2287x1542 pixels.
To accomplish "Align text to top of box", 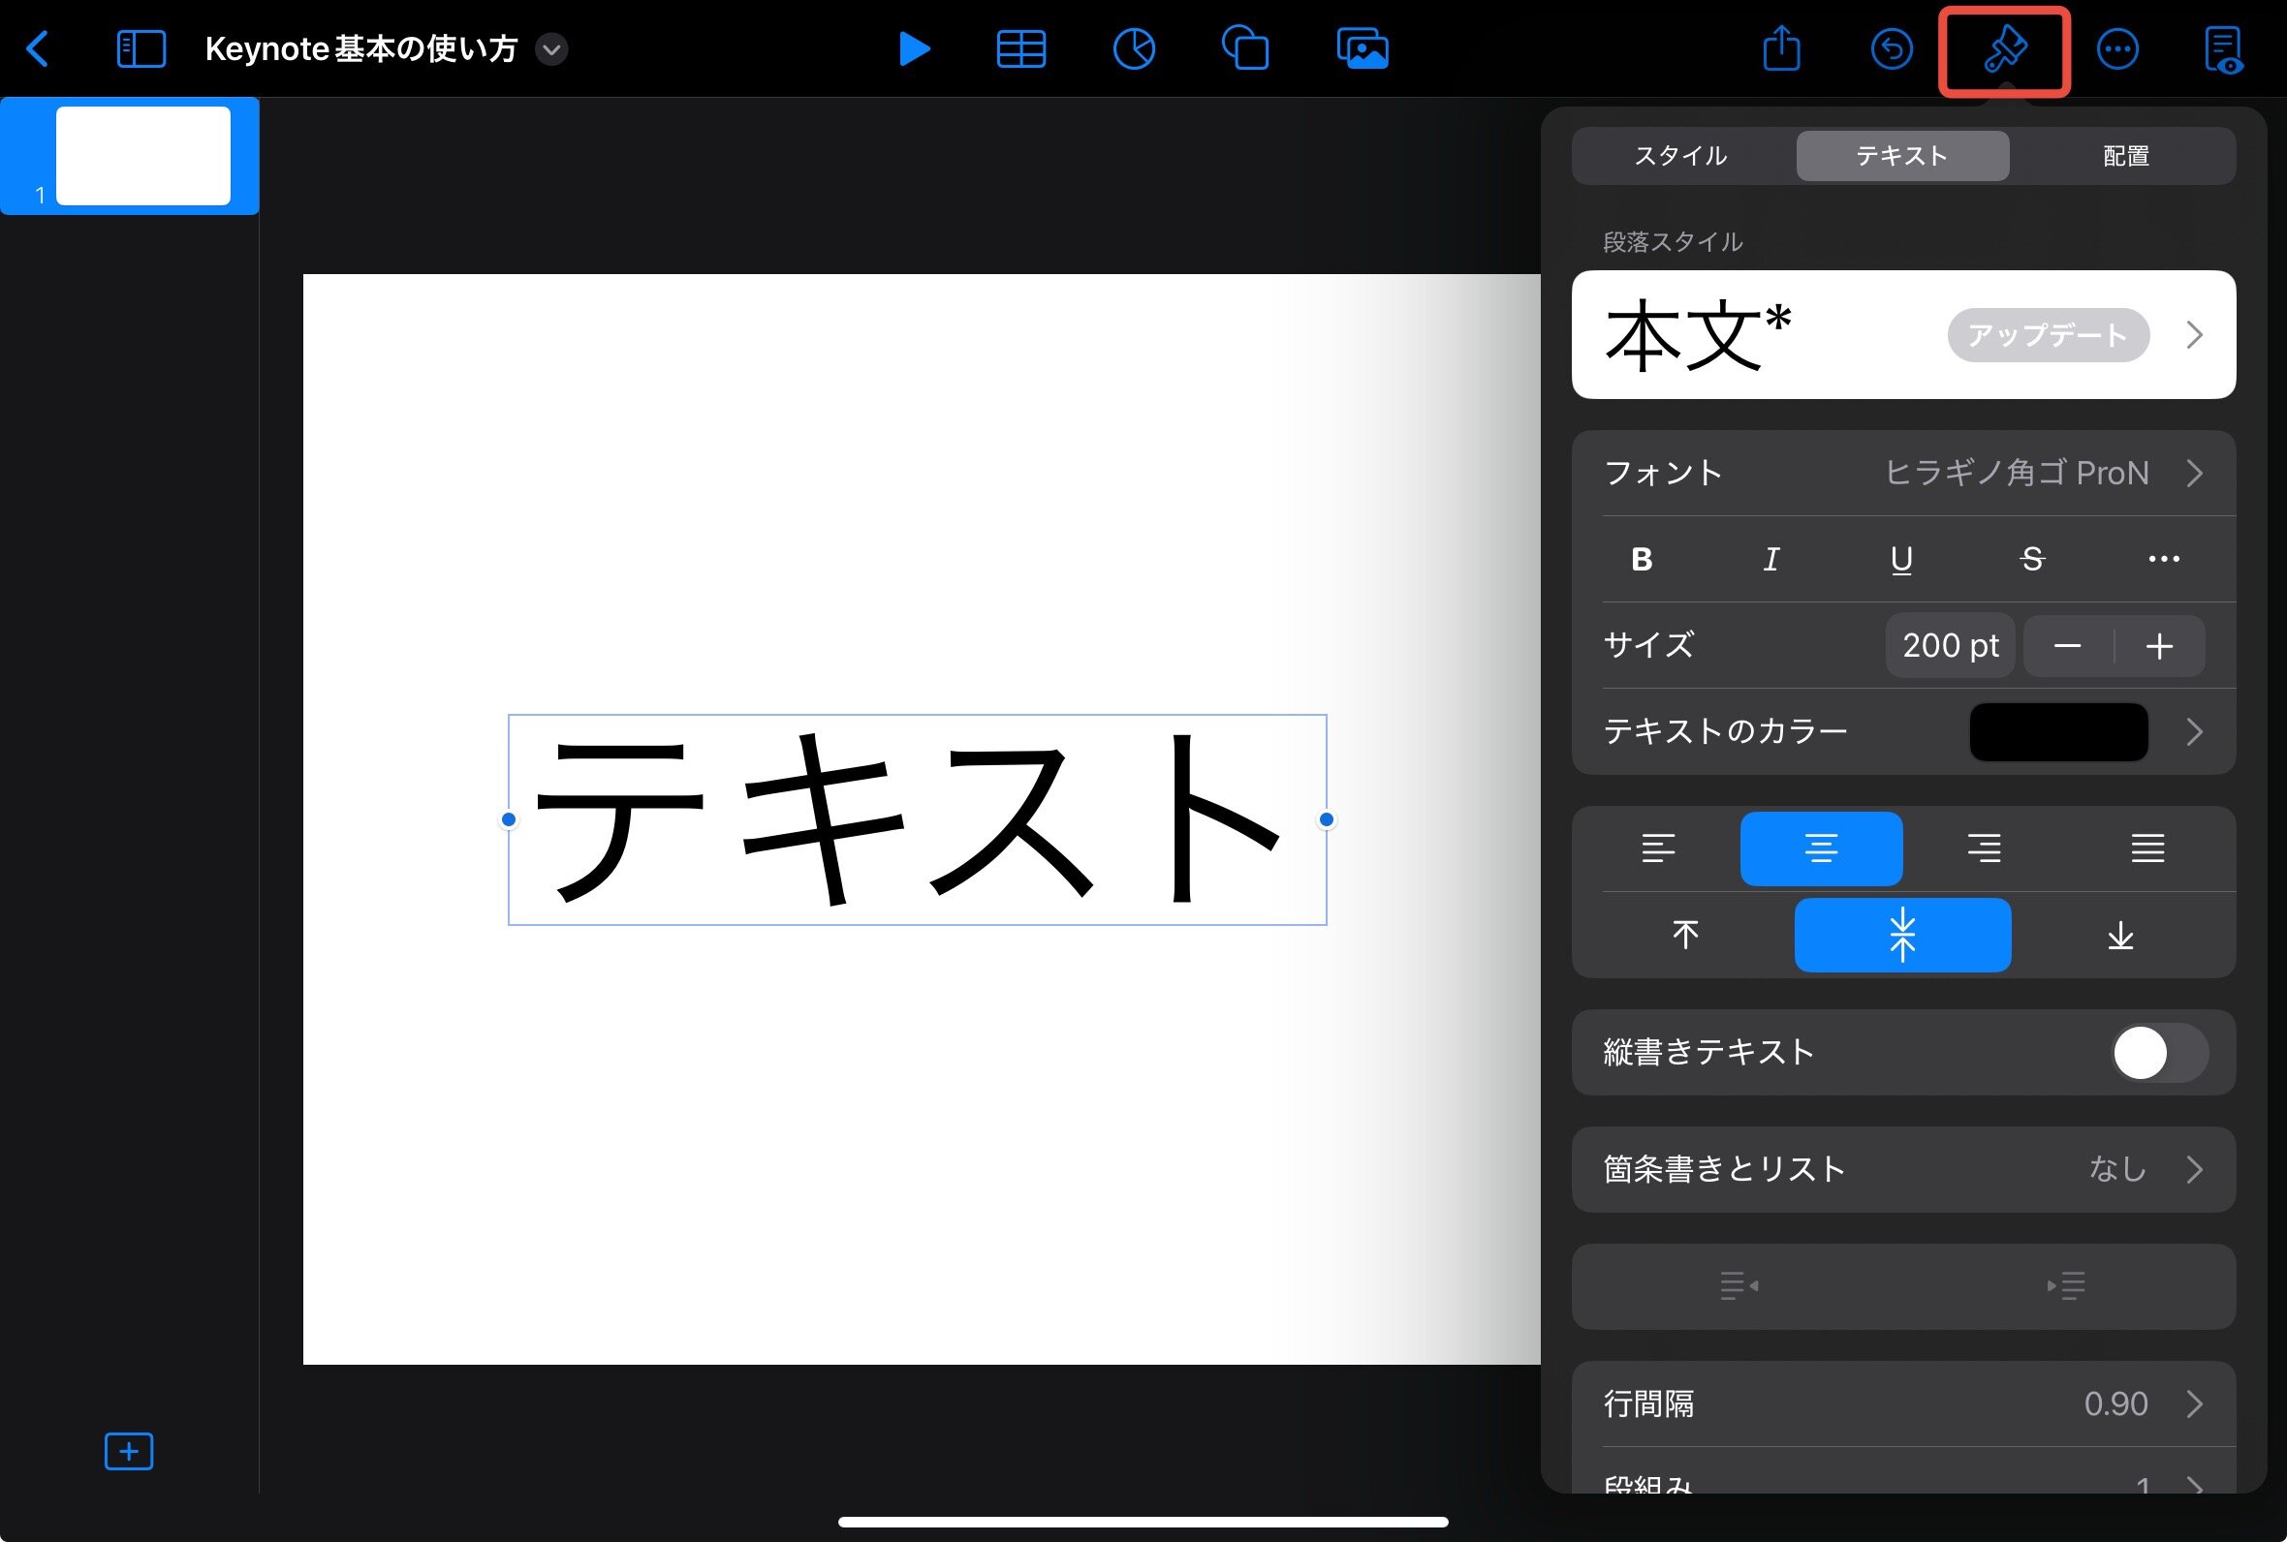I will (x=1685, y=935).
